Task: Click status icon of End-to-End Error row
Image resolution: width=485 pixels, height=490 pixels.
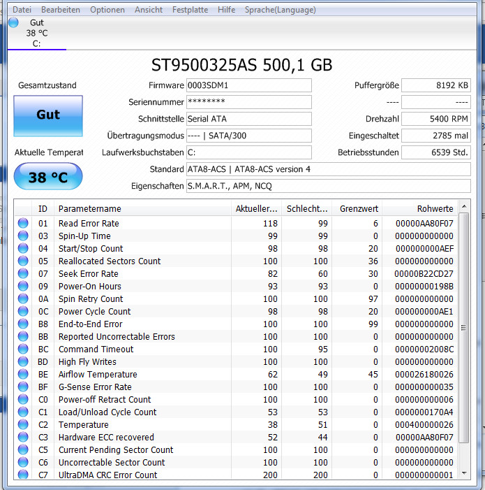Action: (23, 324)
